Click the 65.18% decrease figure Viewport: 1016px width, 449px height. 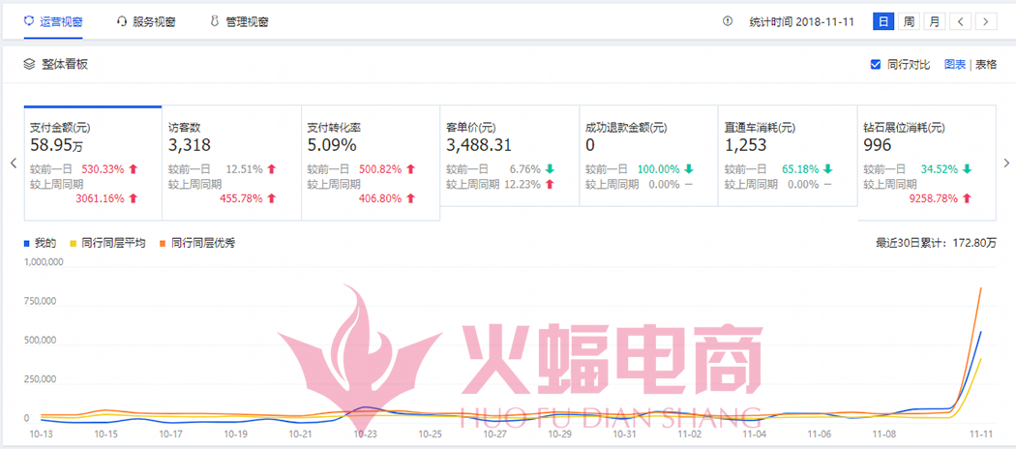coord(801,169)
